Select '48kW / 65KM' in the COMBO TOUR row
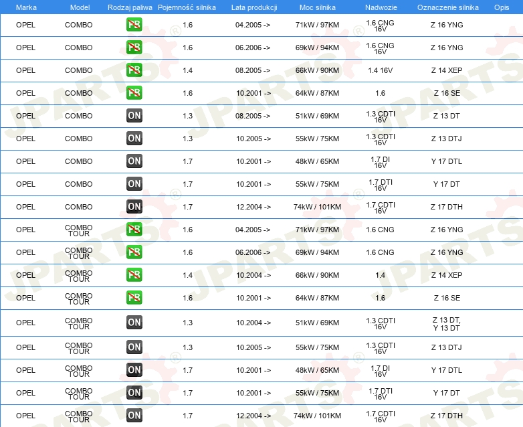 tap(317, 370)
